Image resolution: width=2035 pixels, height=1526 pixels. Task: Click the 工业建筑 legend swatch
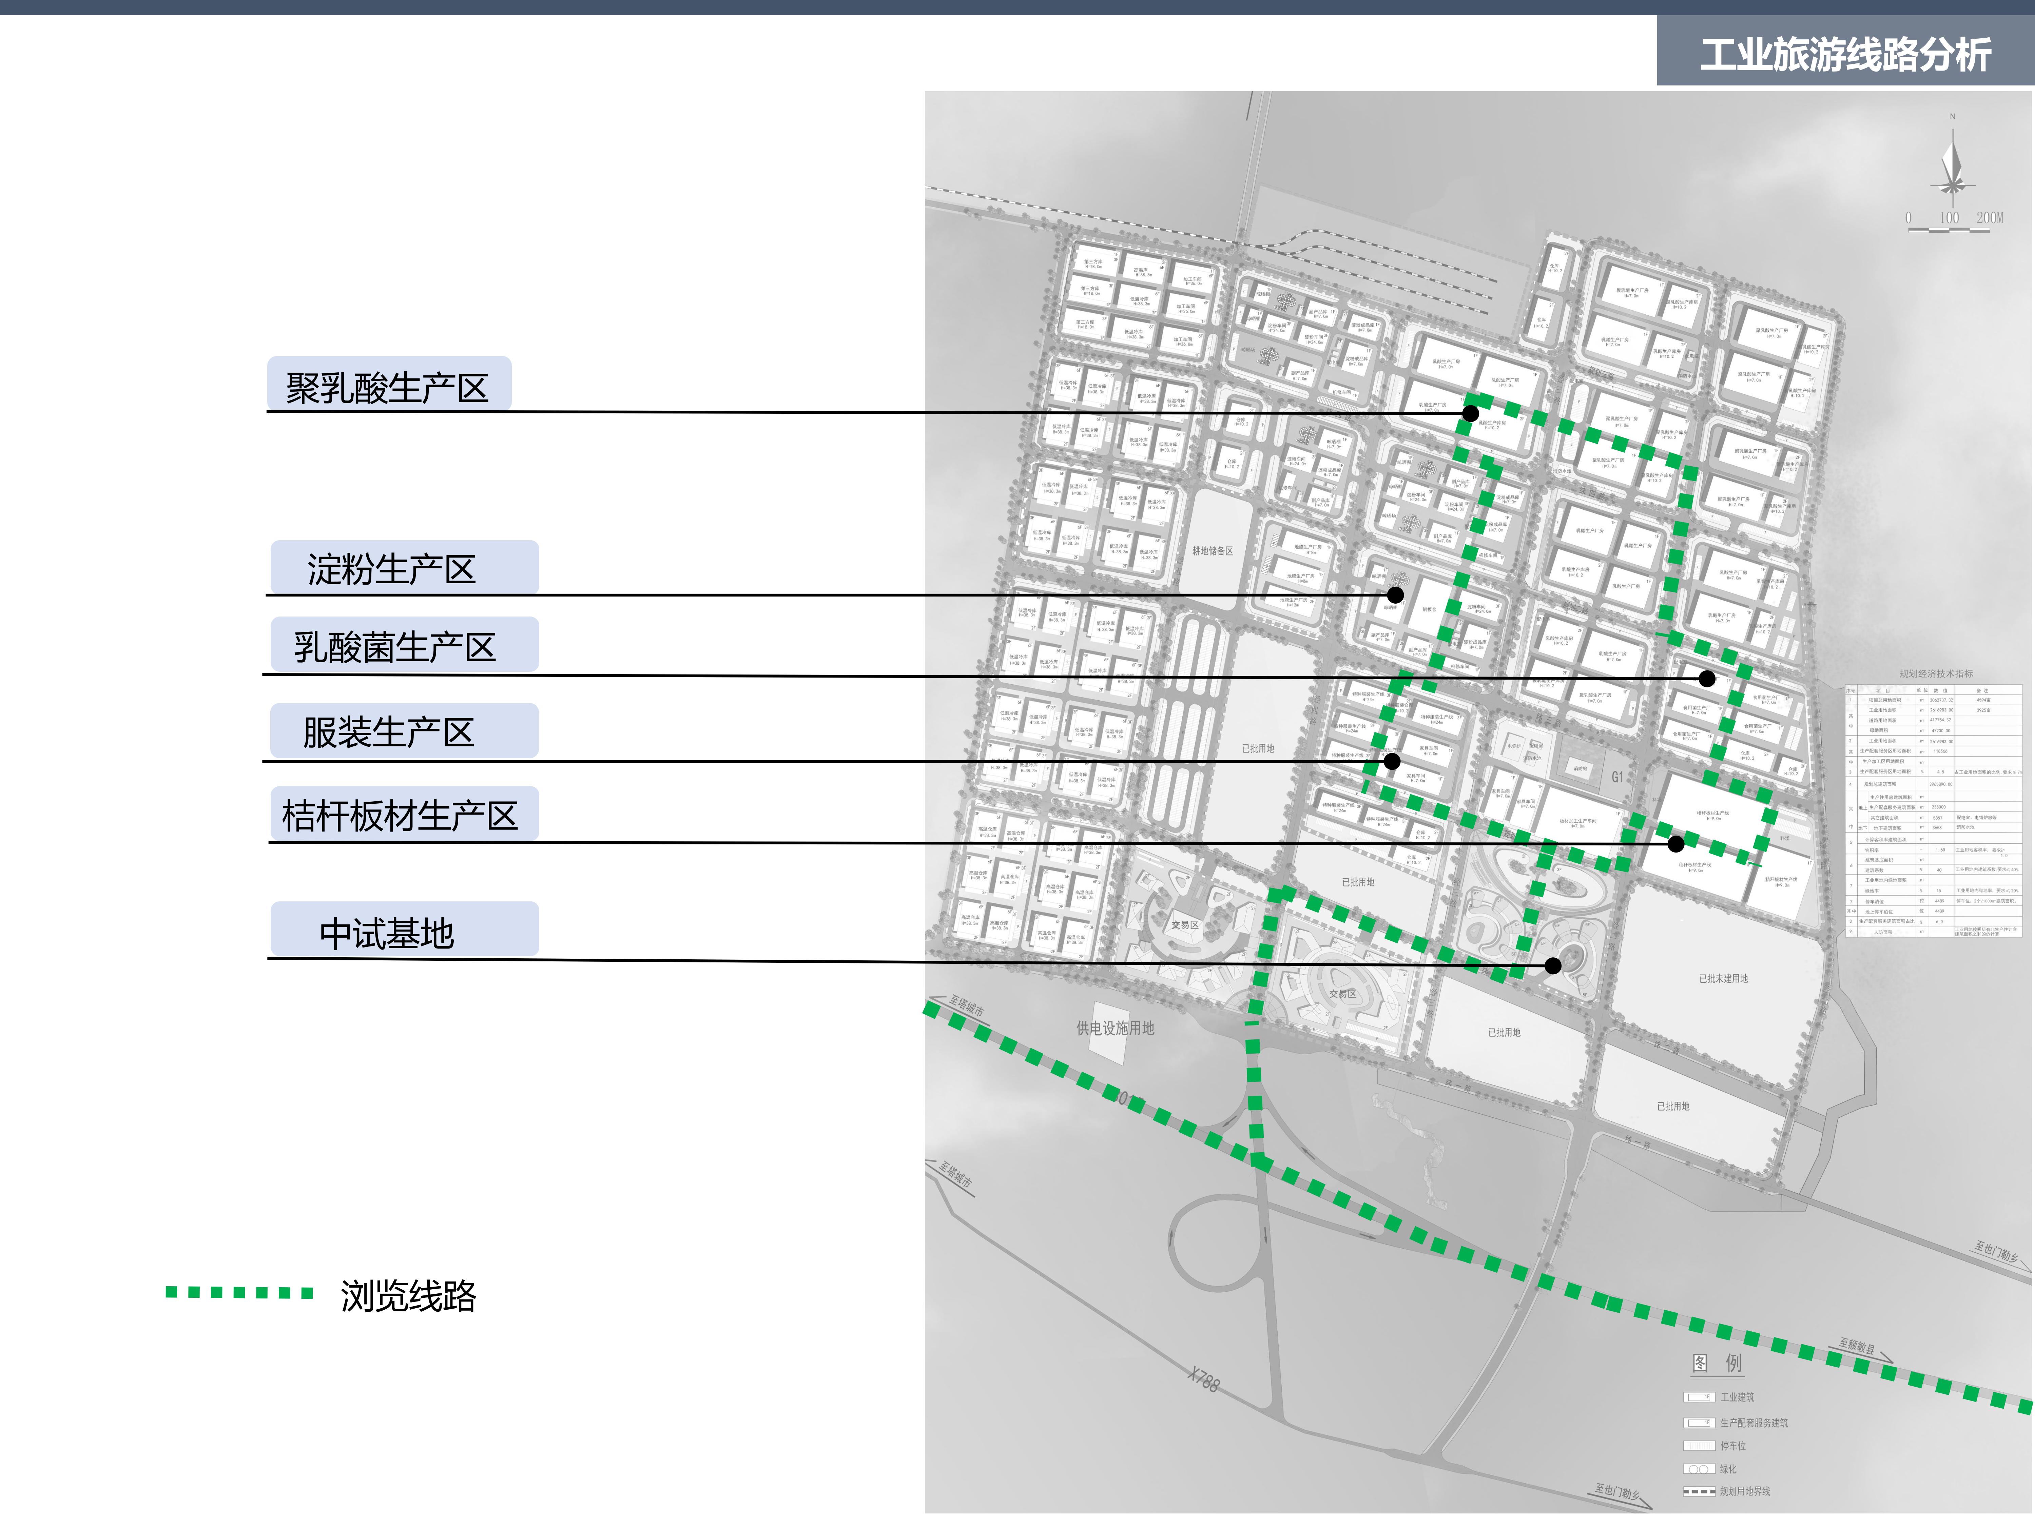(1699, 1397)
